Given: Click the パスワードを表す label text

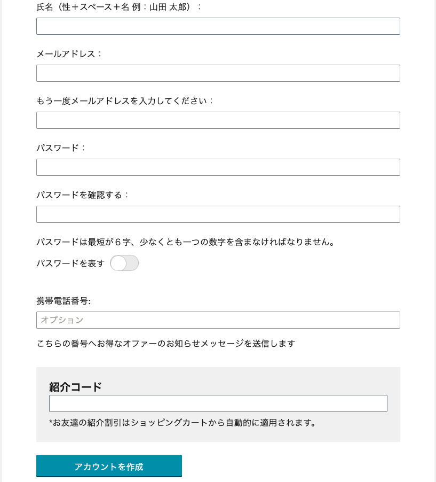Looking at the screenshot, I should click(x=70, y=263).
